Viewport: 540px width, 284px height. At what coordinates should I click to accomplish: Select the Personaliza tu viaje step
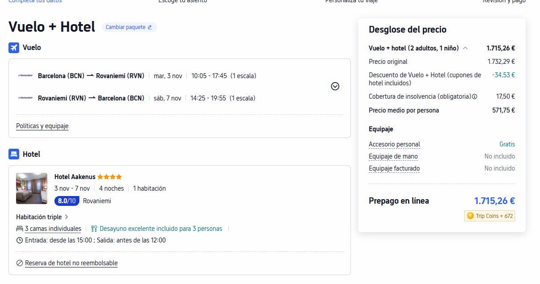[x=351, y=1]
